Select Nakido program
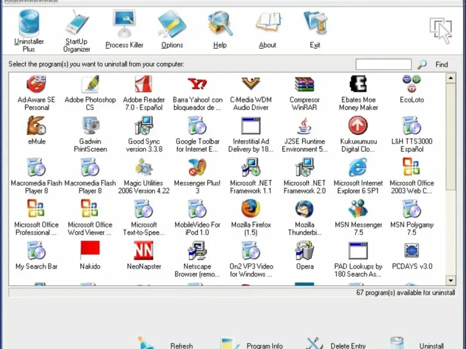 [x=90, y=255]
